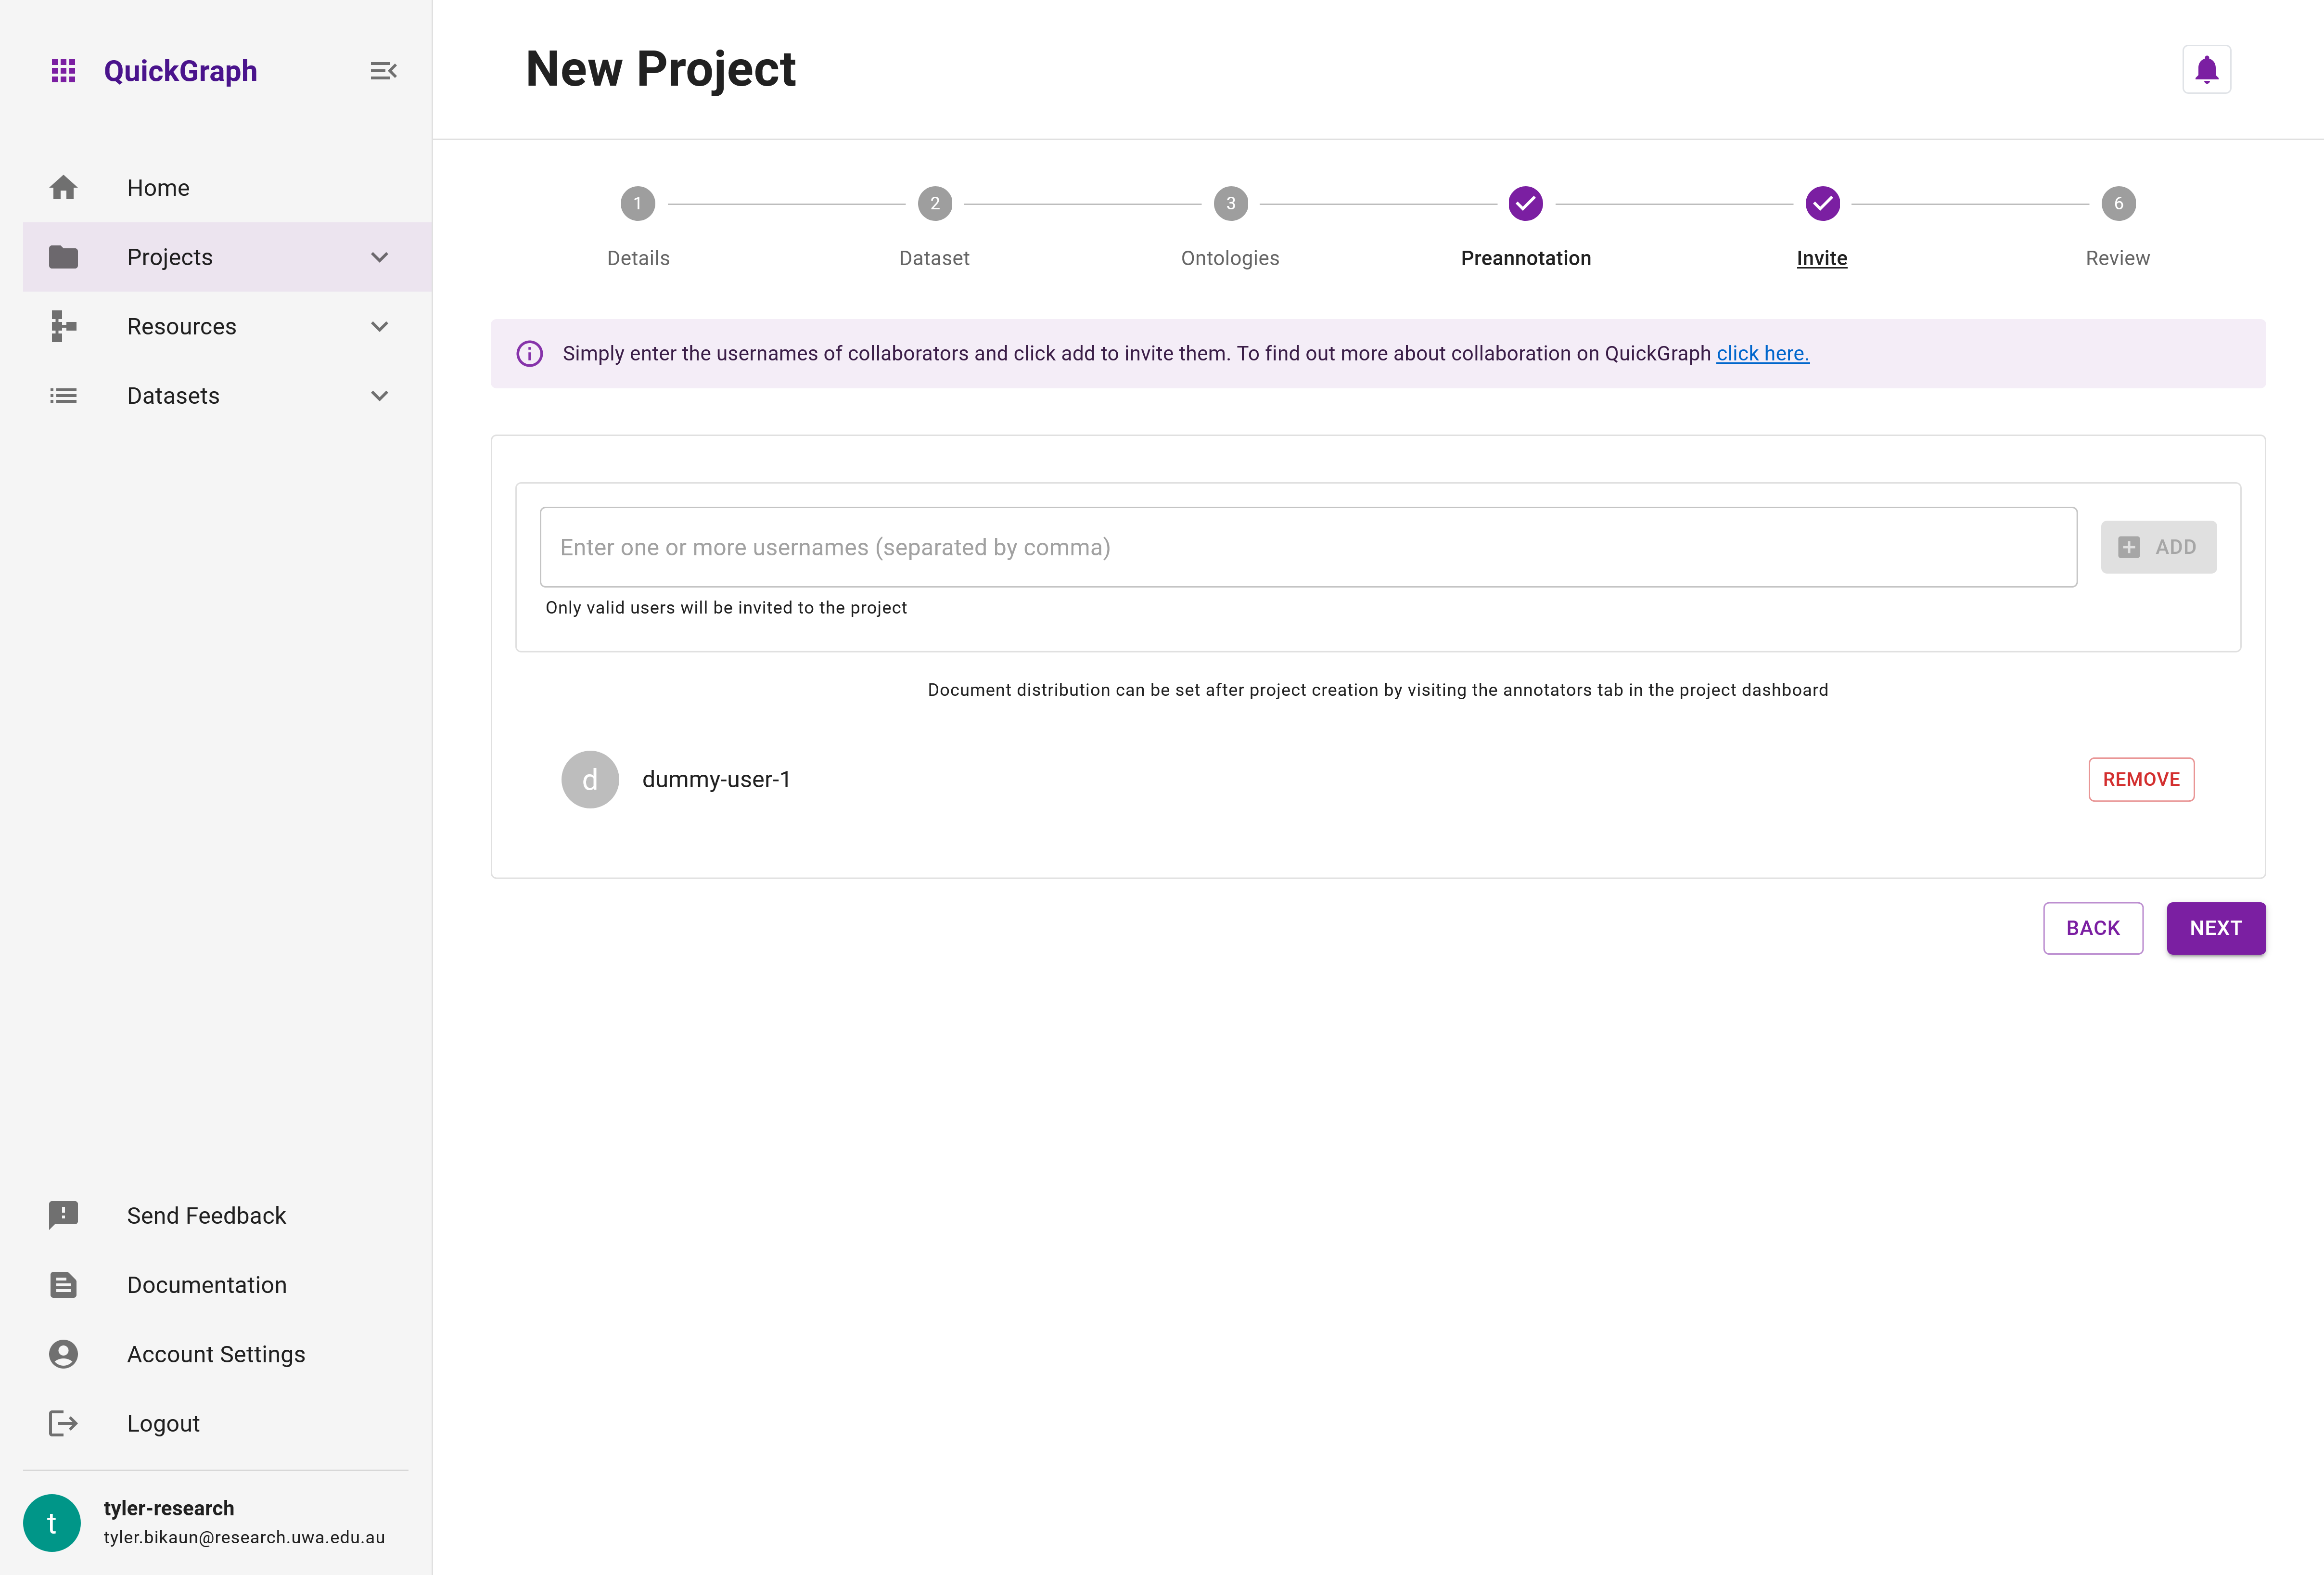Select the Preannotation step in the stepper
The height and width of the screenshot is (1575, 2324).
pos(1525,203)
